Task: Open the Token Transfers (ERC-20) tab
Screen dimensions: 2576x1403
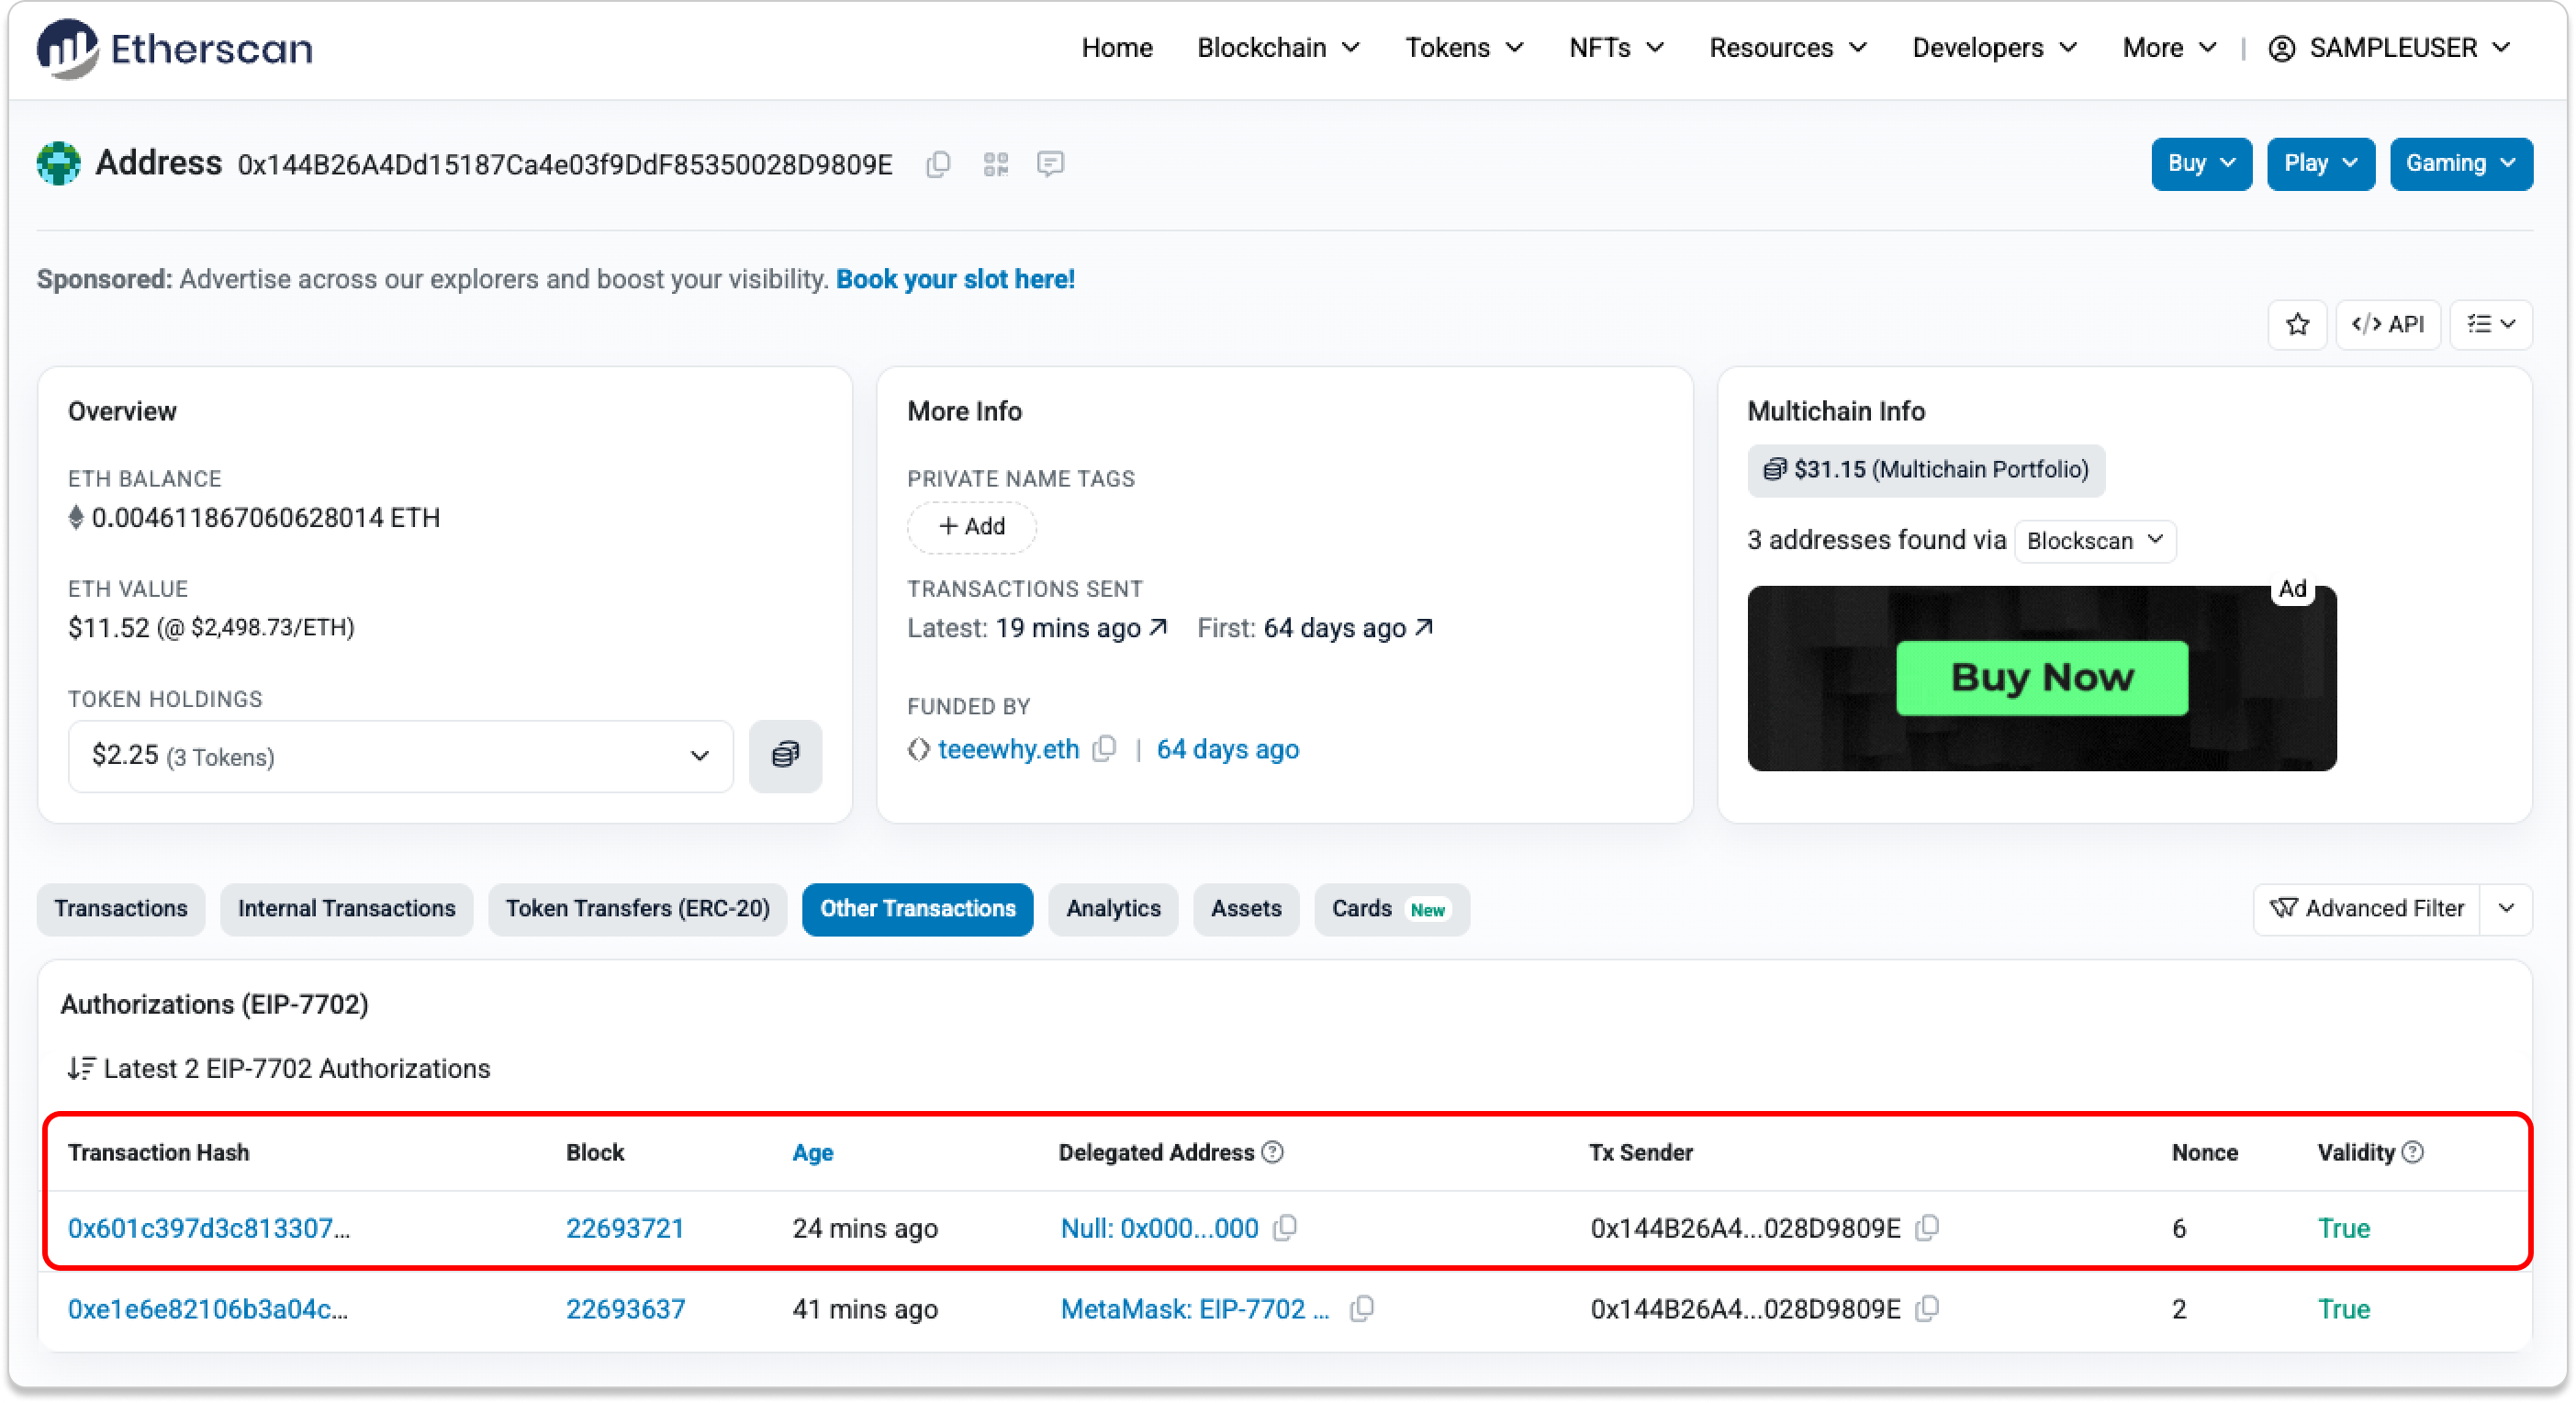Action: (x=637, y=909)
